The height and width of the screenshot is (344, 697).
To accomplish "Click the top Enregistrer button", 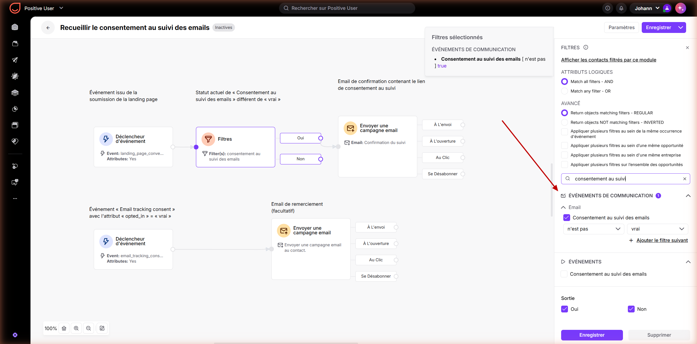I will coord(658,27).
